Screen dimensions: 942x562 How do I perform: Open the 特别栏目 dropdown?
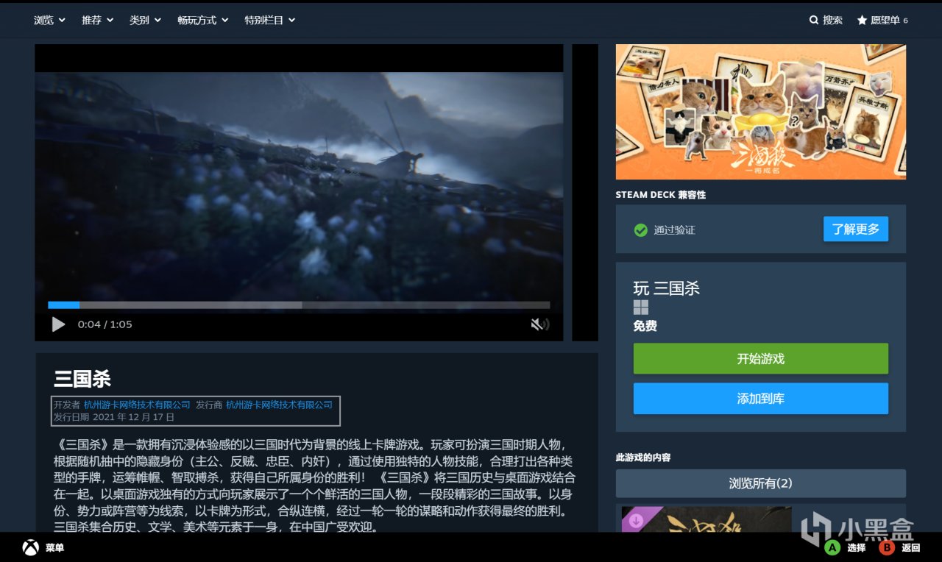(x=270, y=20)
